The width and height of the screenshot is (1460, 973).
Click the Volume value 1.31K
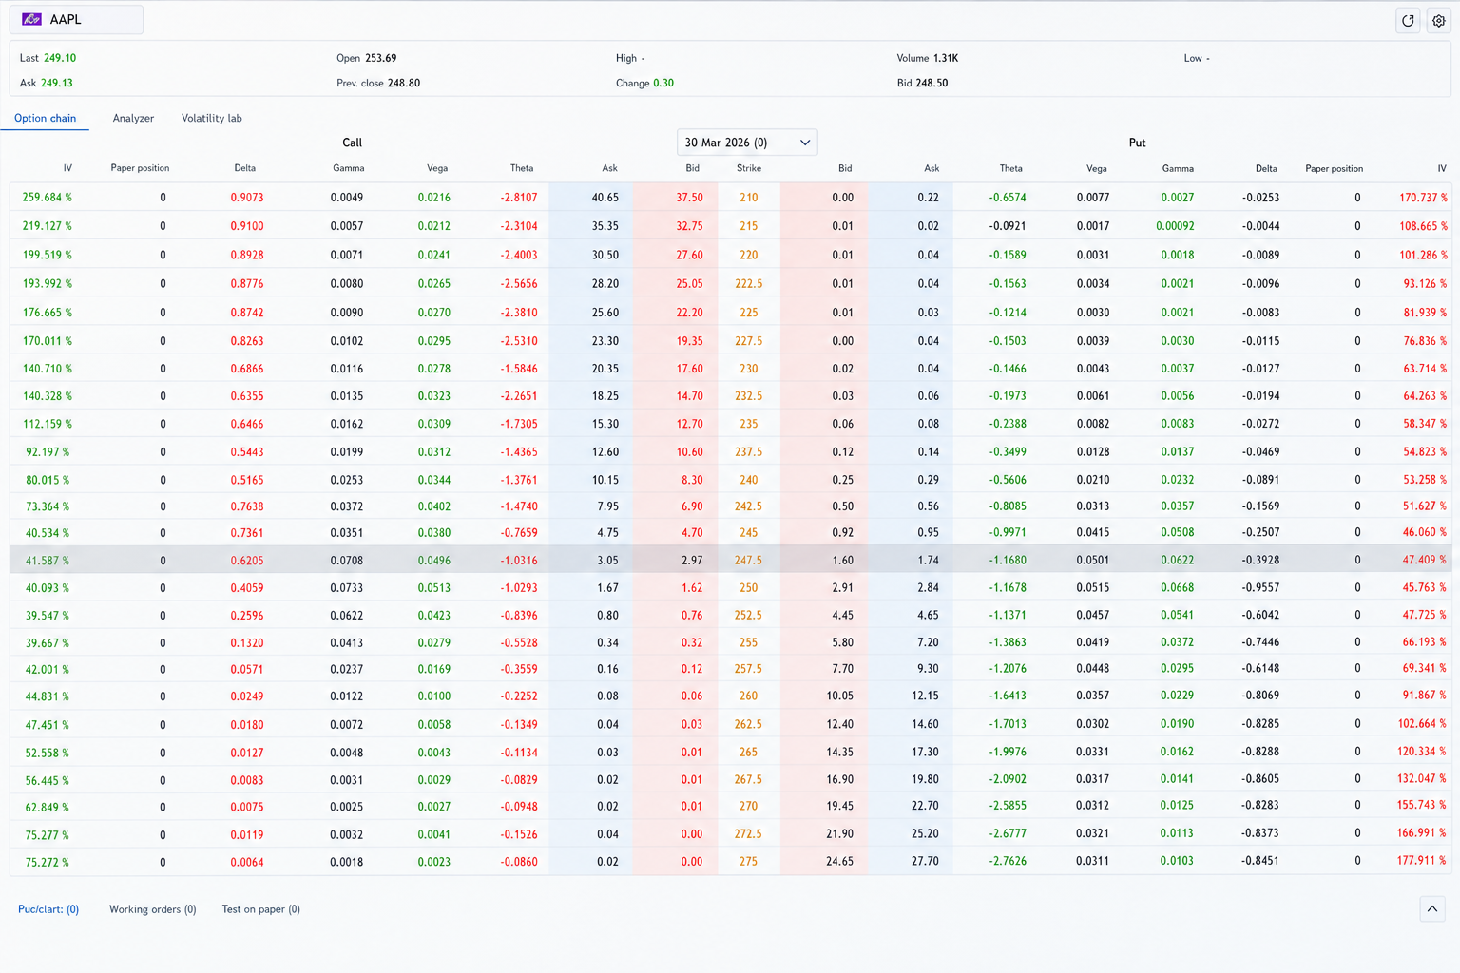point(946,58)
